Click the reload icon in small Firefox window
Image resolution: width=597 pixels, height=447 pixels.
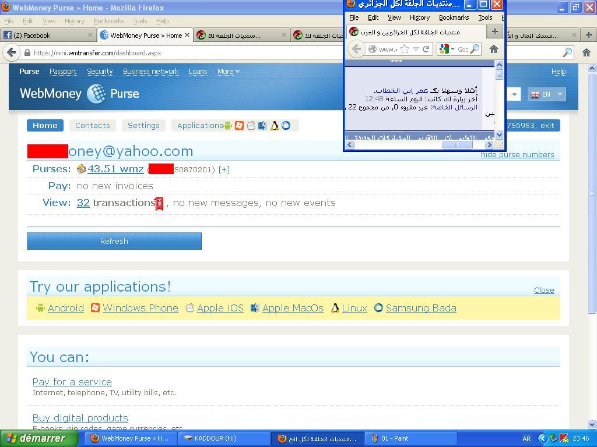tap(426, 49)
